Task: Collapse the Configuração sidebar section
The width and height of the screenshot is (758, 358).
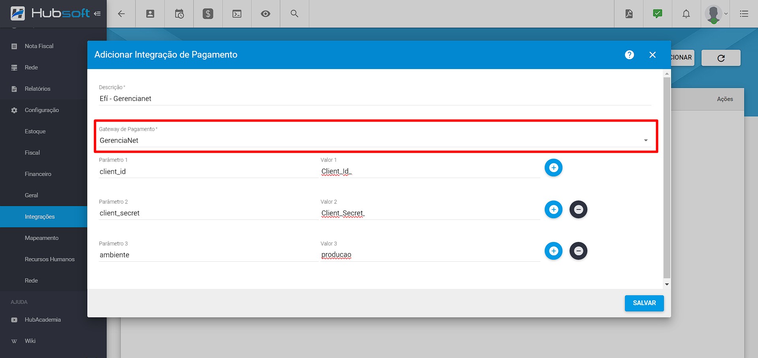Action: pyautogui.click(x=43, y=110)
